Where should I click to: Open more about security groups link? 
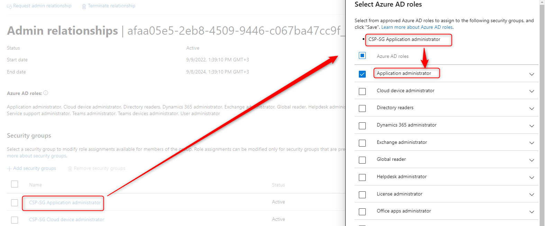click(x=36, y=156)
